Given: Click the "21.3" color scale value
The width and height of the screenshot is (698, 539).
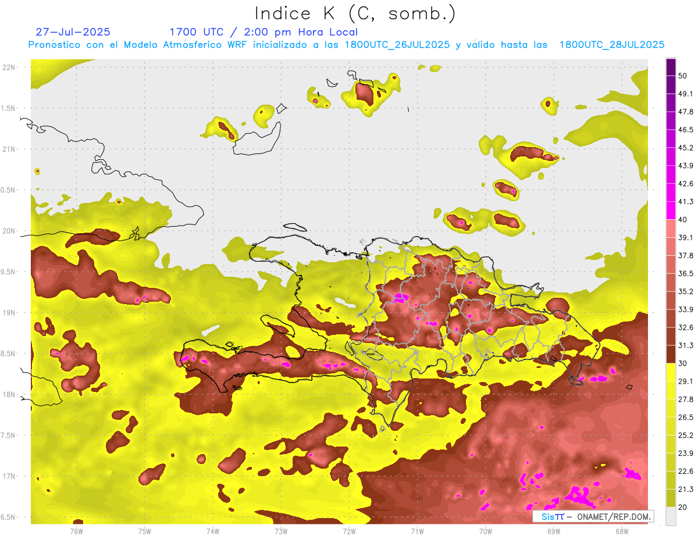Looking at the screenshot, I should [686, 490].
